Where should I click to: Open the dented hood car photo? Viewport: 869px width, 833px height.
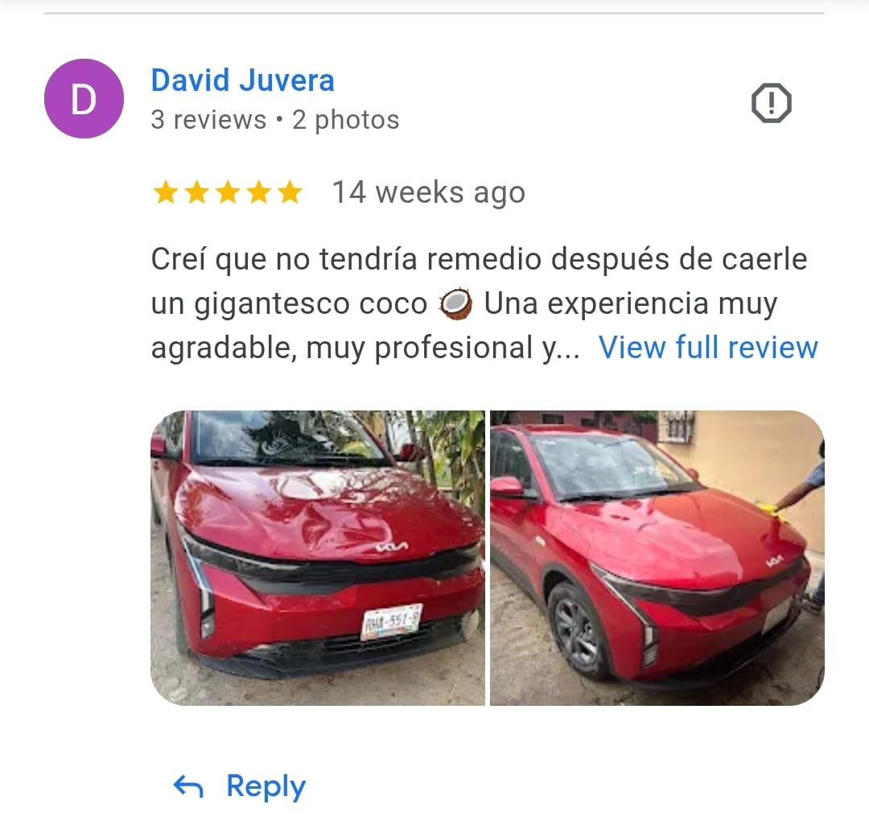pos(318,558)
